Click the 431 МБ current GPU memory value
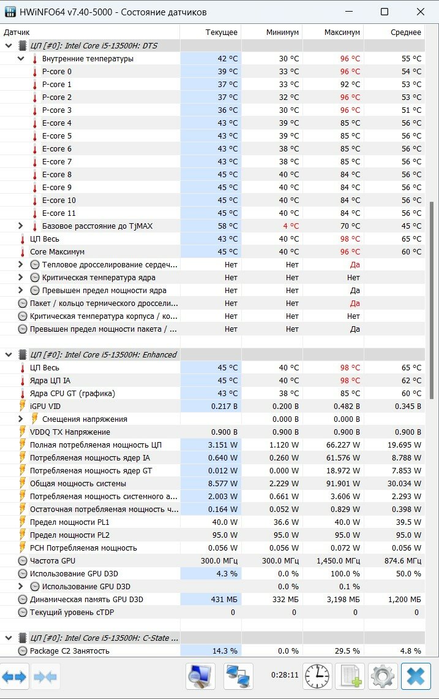The image size is (439, 699). [x=224, y=600]
